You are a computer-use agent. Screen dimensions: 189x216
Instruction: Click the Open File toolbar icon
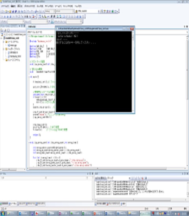tap(10, 11)
